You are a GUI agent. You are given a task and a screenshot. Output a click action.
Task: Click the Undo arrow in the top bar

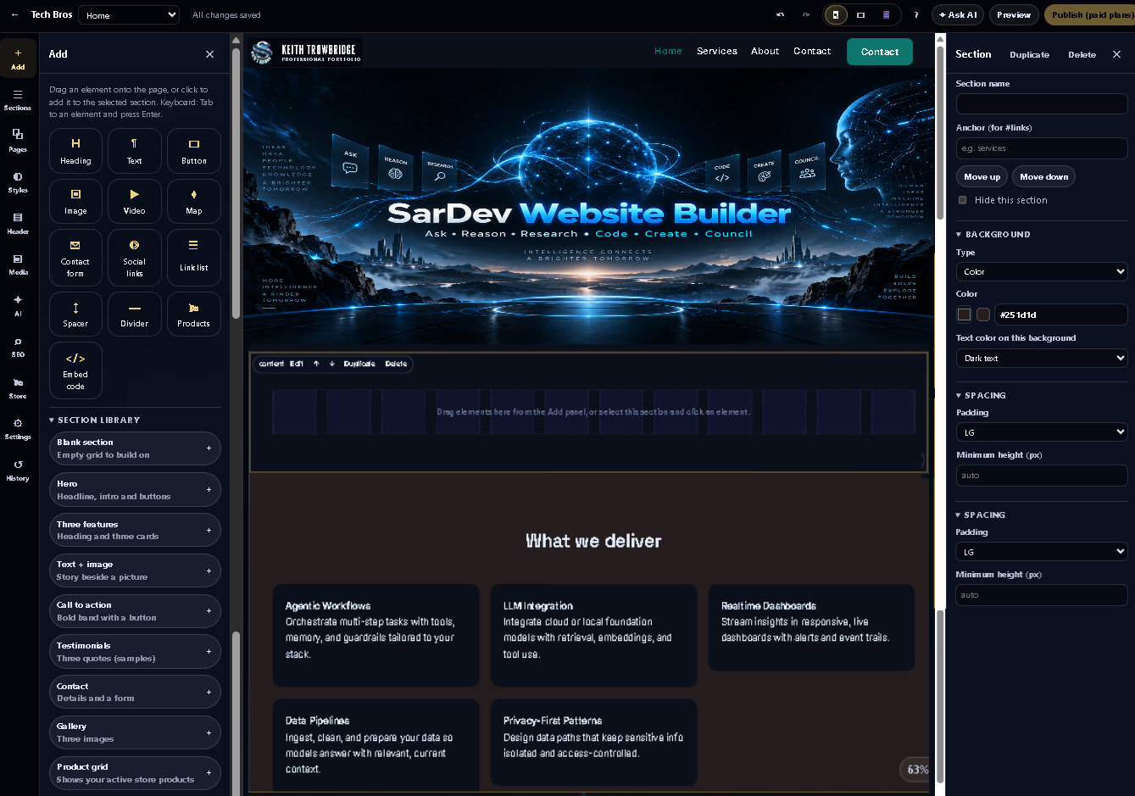(780, 14)
